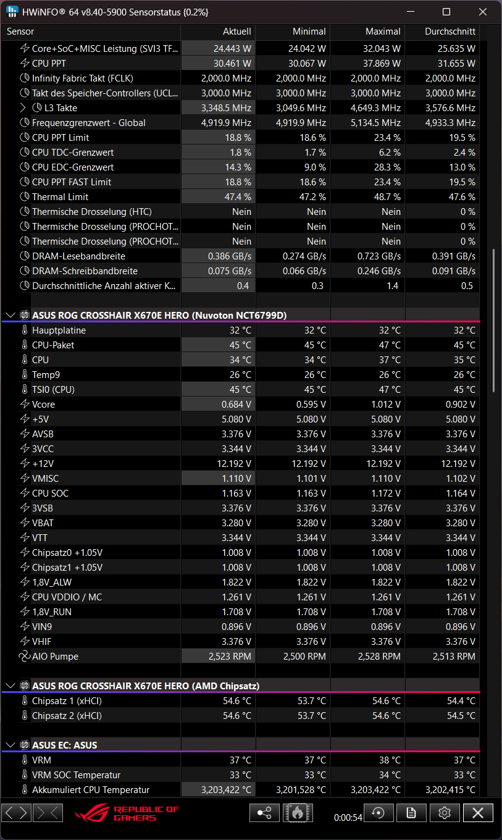Click the shrink columns inward arrows button
Screen dimensions: 502x840
(x=48, y=813)
